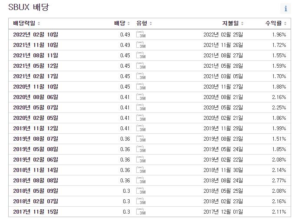Click payment date 2019년 11월 29일
This screenshot has width=295, height=221.
click(x=223, y=129)
